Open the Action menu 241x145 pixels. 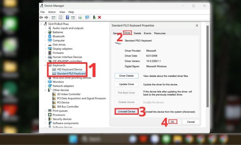[52, 12]
